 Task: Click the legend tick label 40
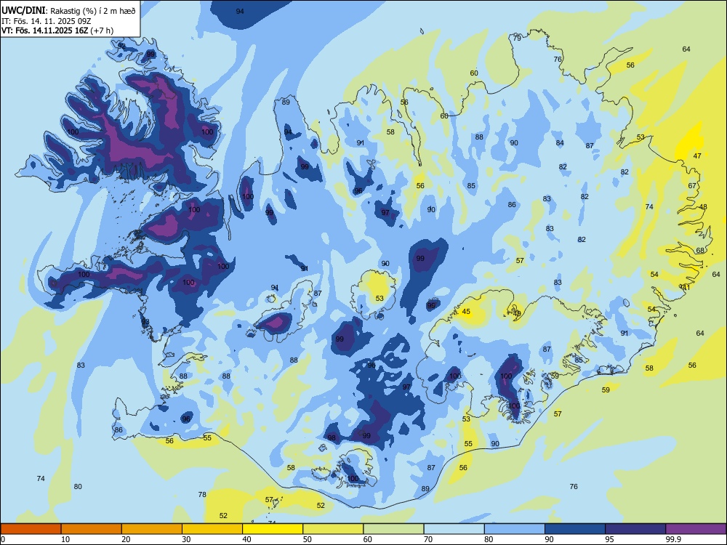tap(246, 539)
